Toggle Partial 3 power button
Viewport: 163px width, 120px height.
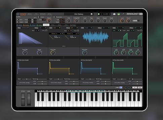[x=31, y=25]
